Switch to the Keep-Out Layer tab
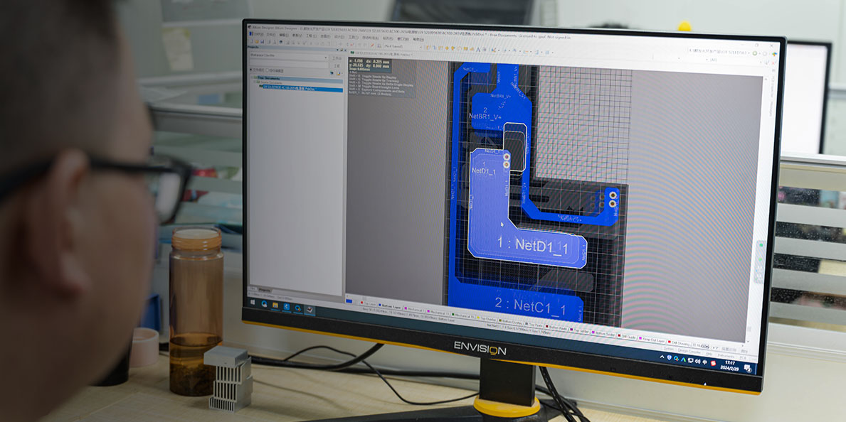 coord(652,338)
